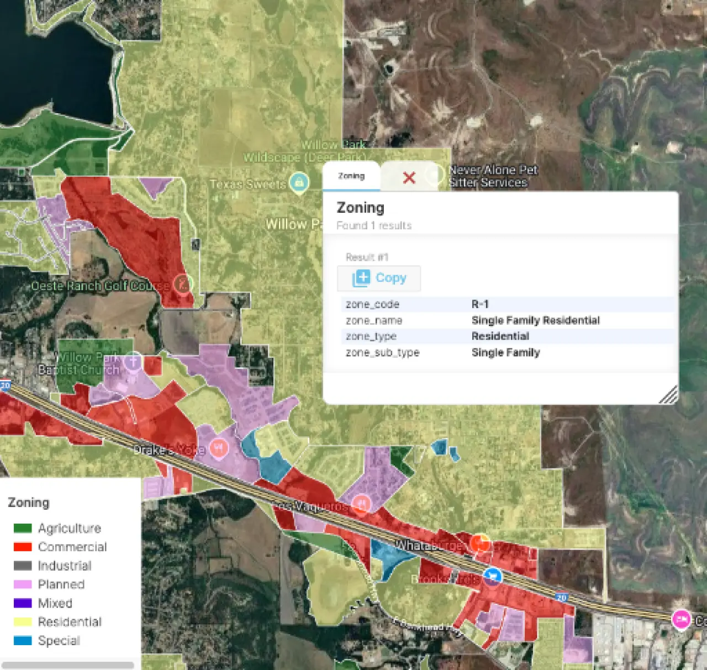This screenshot has width=707, height=670.
Task: Click the Residential legend label
Action: [x=70, y=622]
